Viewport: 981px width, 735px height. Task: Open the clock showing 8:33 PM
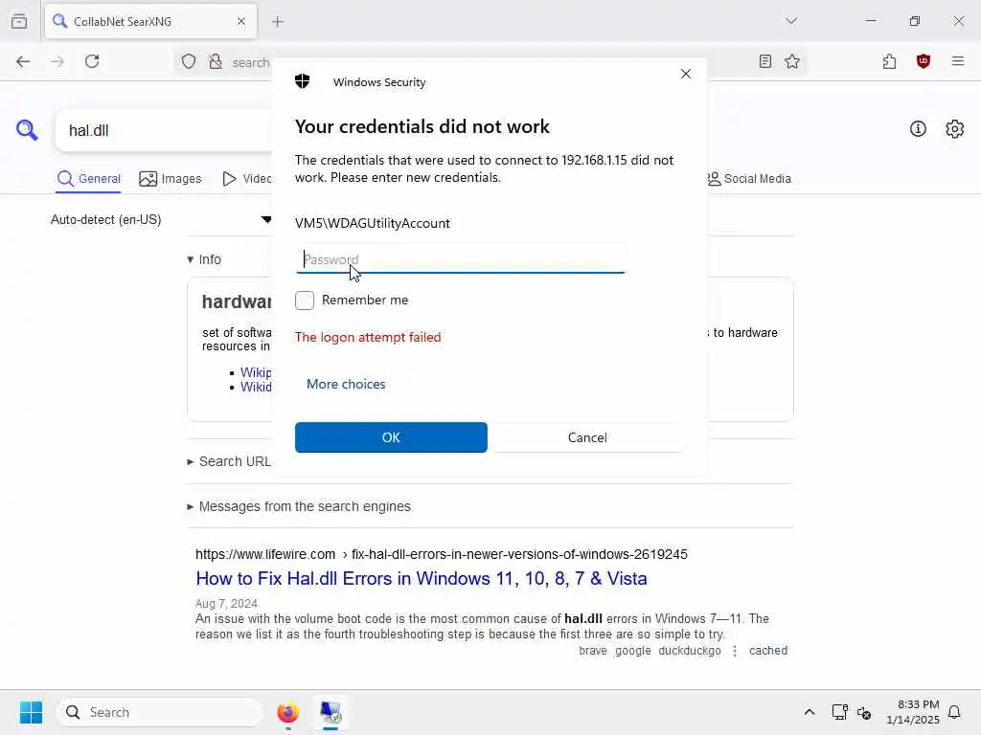point(912,712)
